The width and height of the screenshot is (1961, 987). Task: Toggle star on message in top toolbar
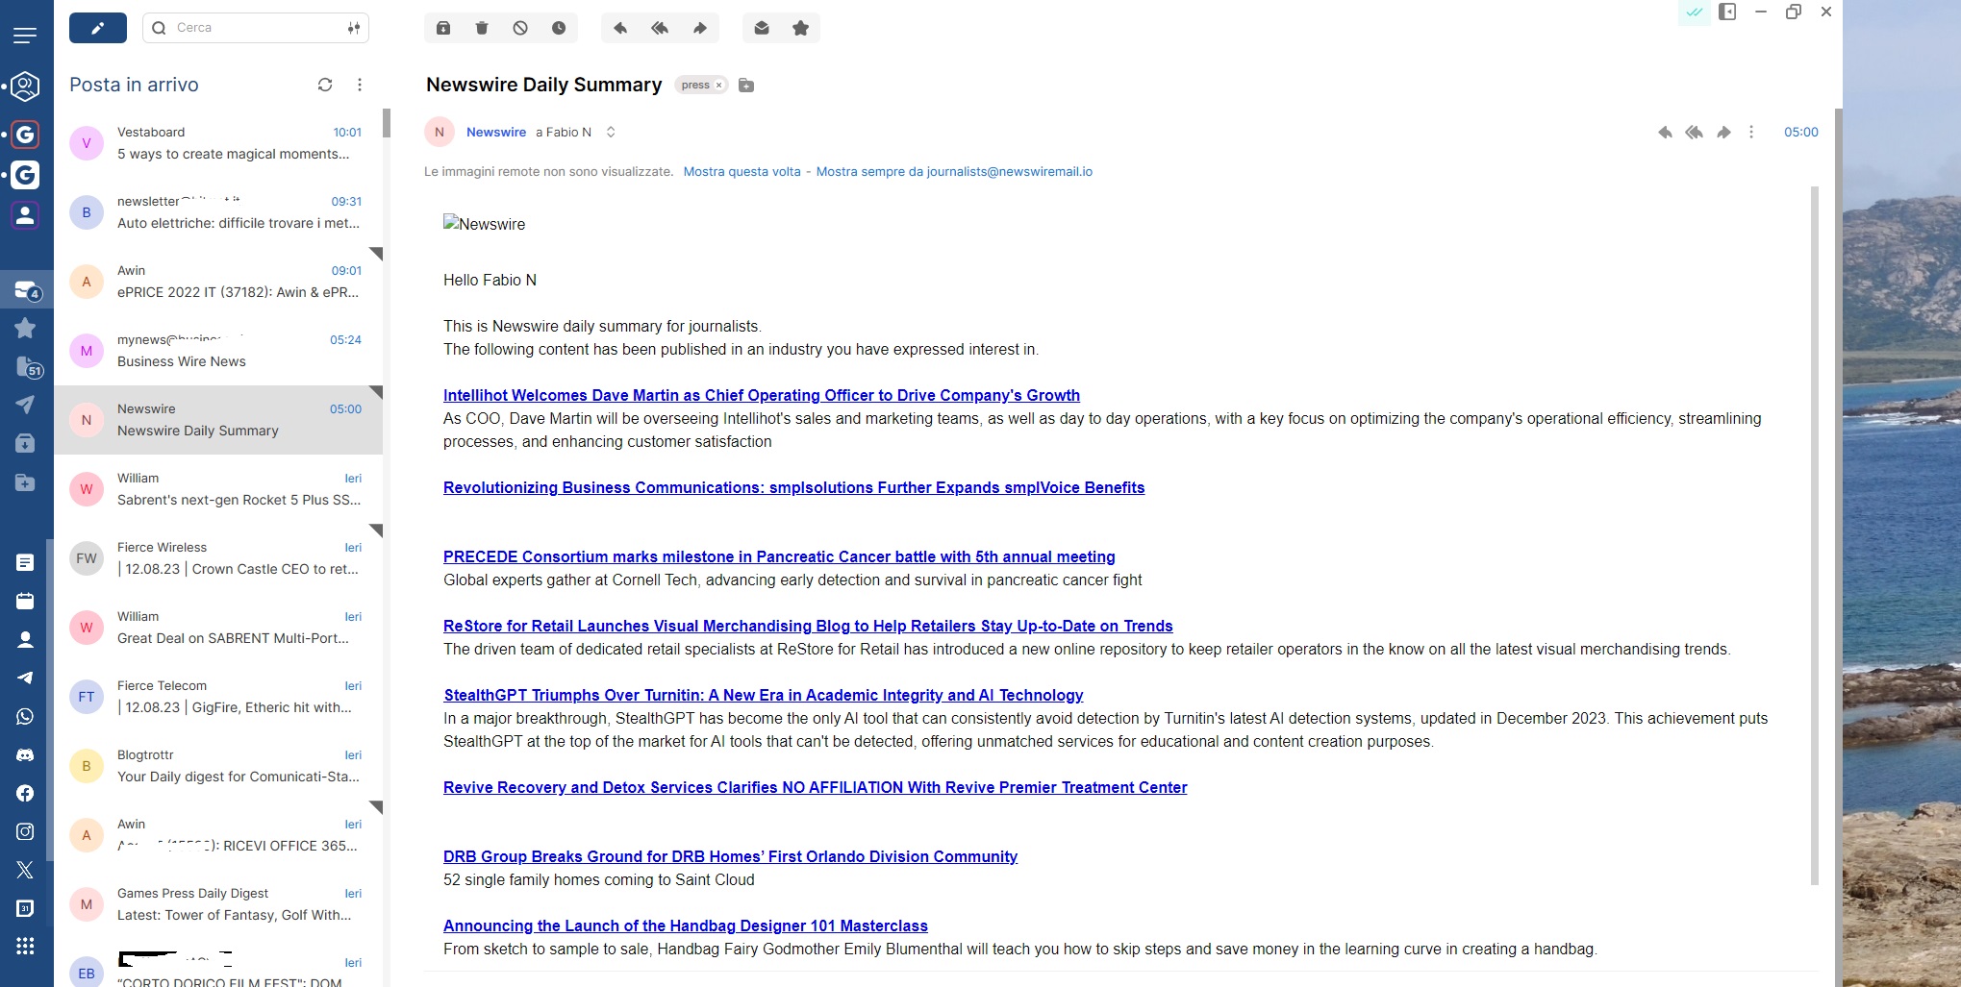point(800,28)
